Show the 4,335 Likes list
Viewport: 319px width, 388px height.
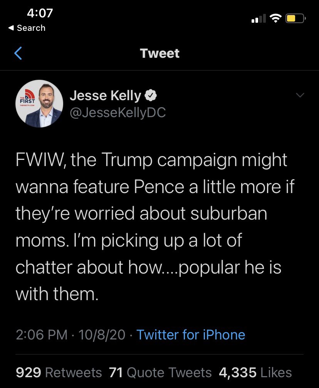255,373
